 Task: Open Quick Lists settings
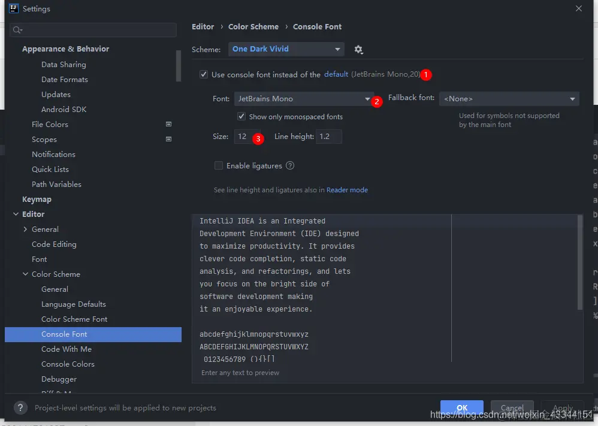[x=50, y=170]
